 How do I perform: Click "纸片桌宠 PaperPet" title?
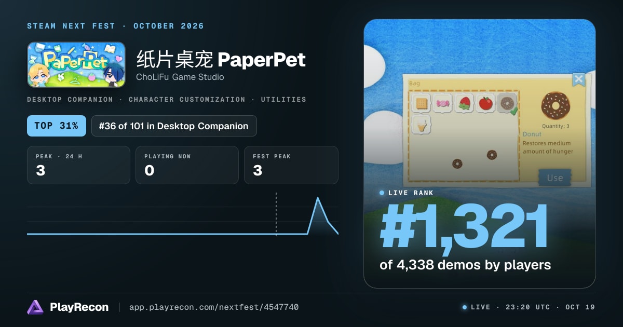tap(221, 60)
